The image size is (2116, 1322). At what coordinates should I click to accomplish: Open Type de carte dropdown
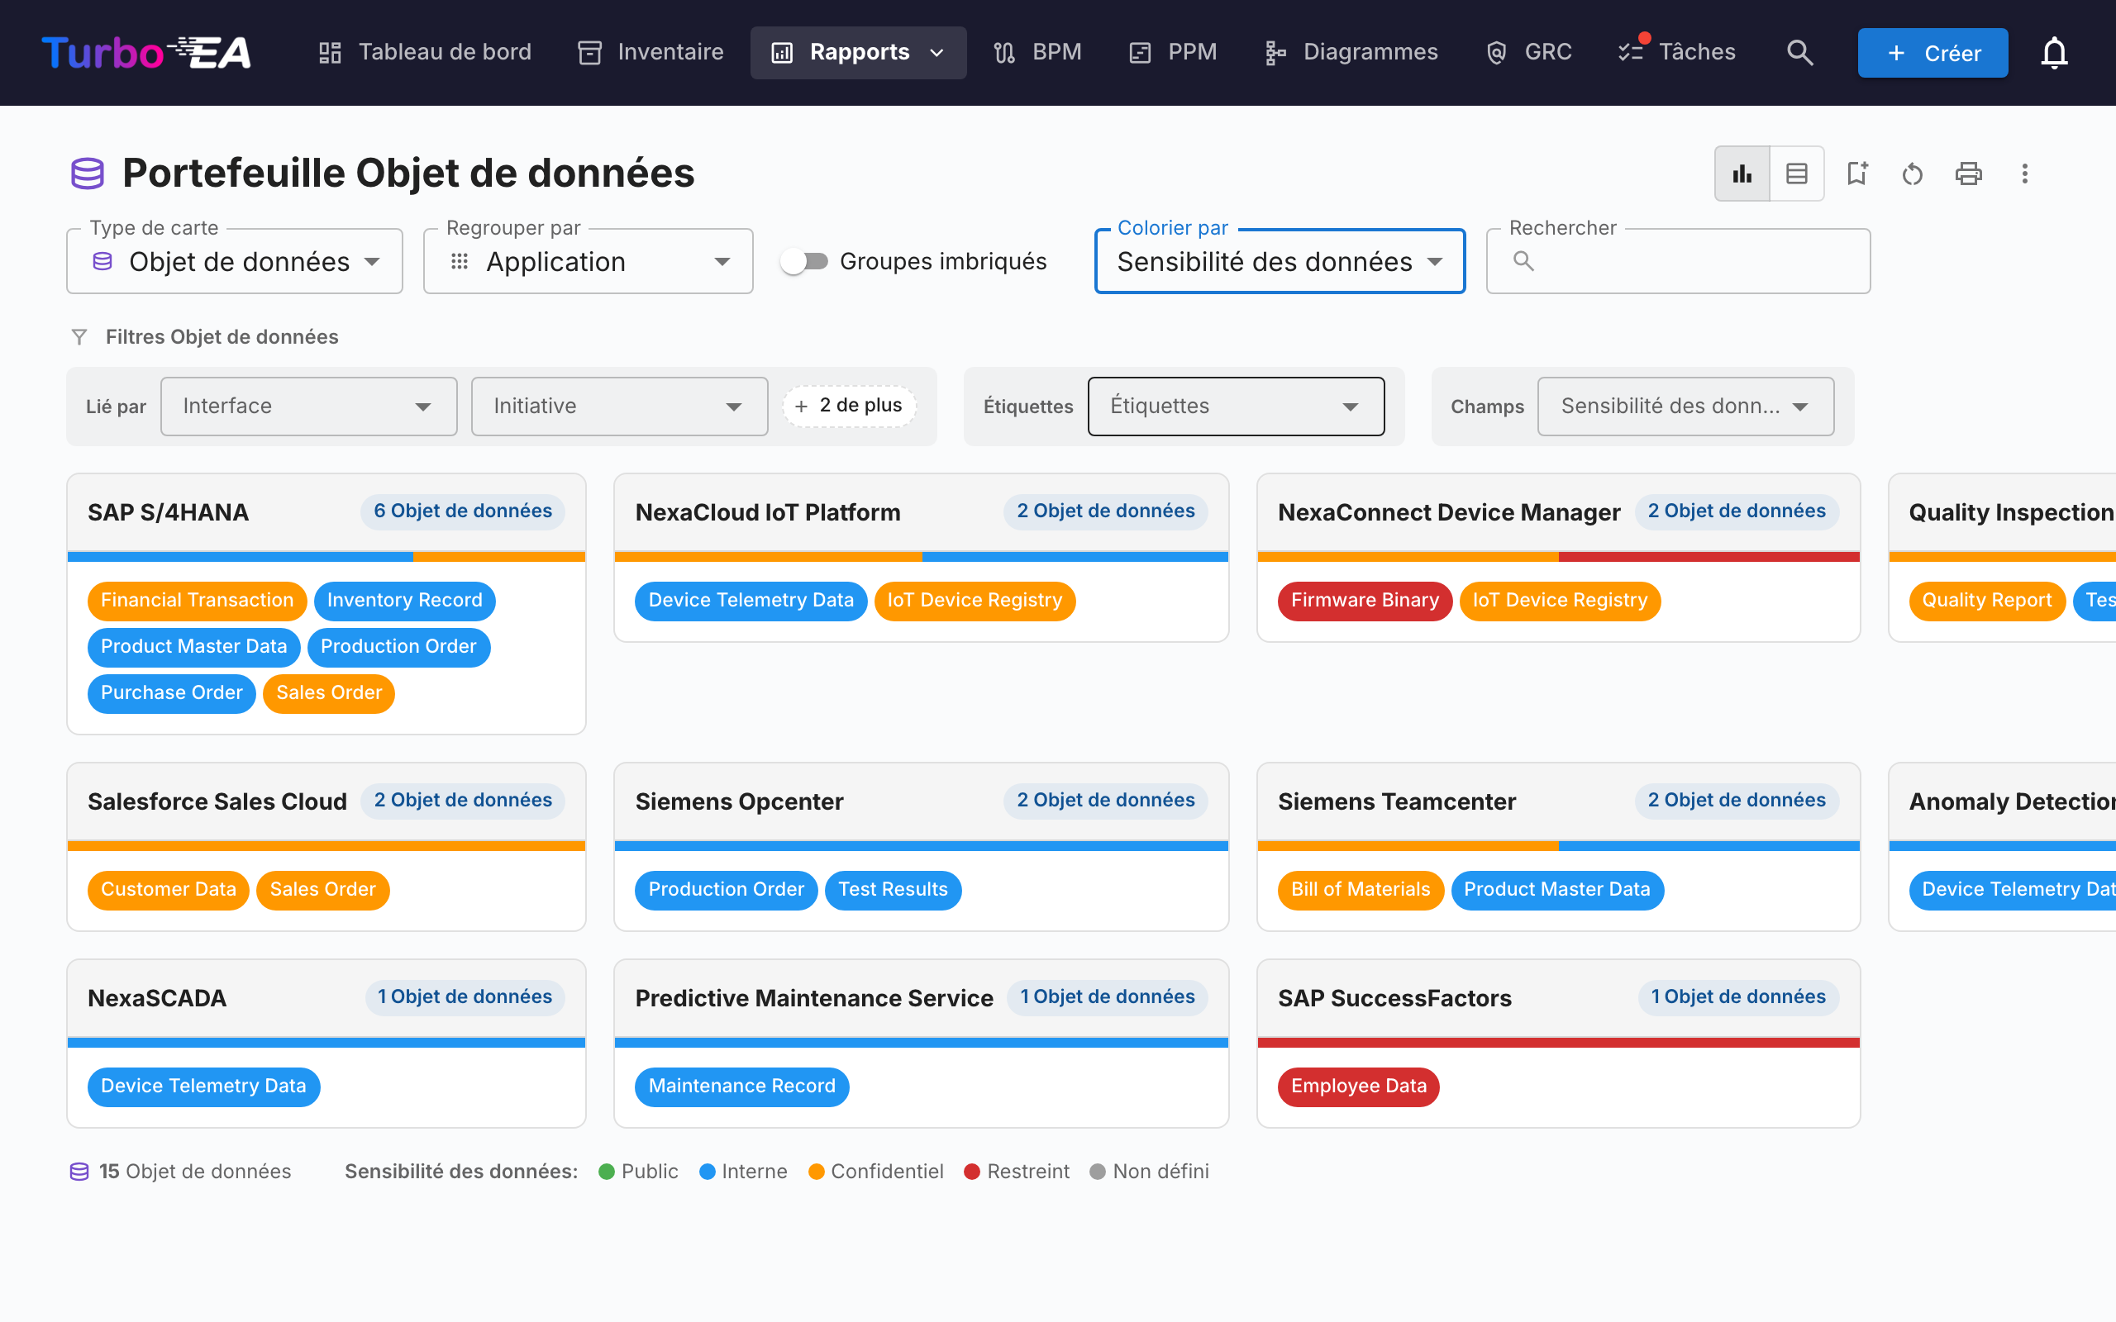[x=235, y=261]
